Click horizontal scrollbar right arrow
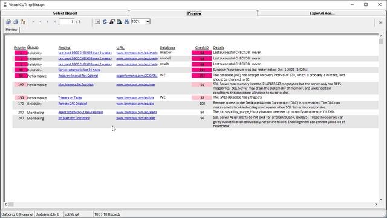This screenshot has width=387, height=218. click(376, 205)
